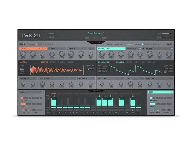
Task: Switch oscillator to Modern mode
Action: click(151, 62)
